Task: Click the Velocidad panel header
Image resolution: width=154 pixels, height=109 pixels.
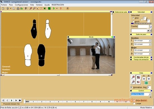Action: (x=141, y=12)
